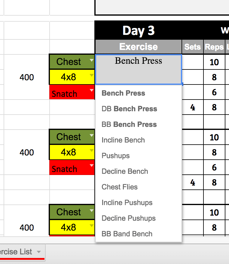Image resolution: width=229 pixels, height=264 pixels.
Task: Expand the middle Chest cell dropdown arrow
Action: tap(92, 135)
